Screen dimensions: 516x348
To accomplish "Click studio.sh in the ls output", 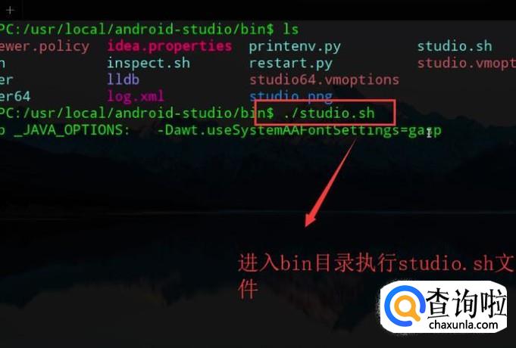I will point(455,46).
